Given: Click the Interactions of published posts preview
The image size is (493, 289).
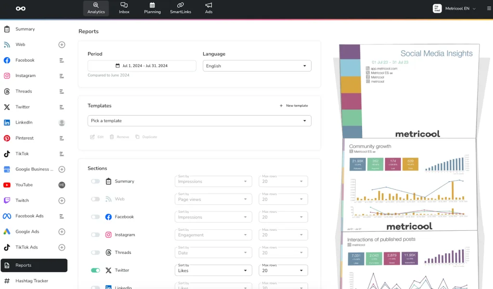Looking at the screenshot, I should coord(409,261).
